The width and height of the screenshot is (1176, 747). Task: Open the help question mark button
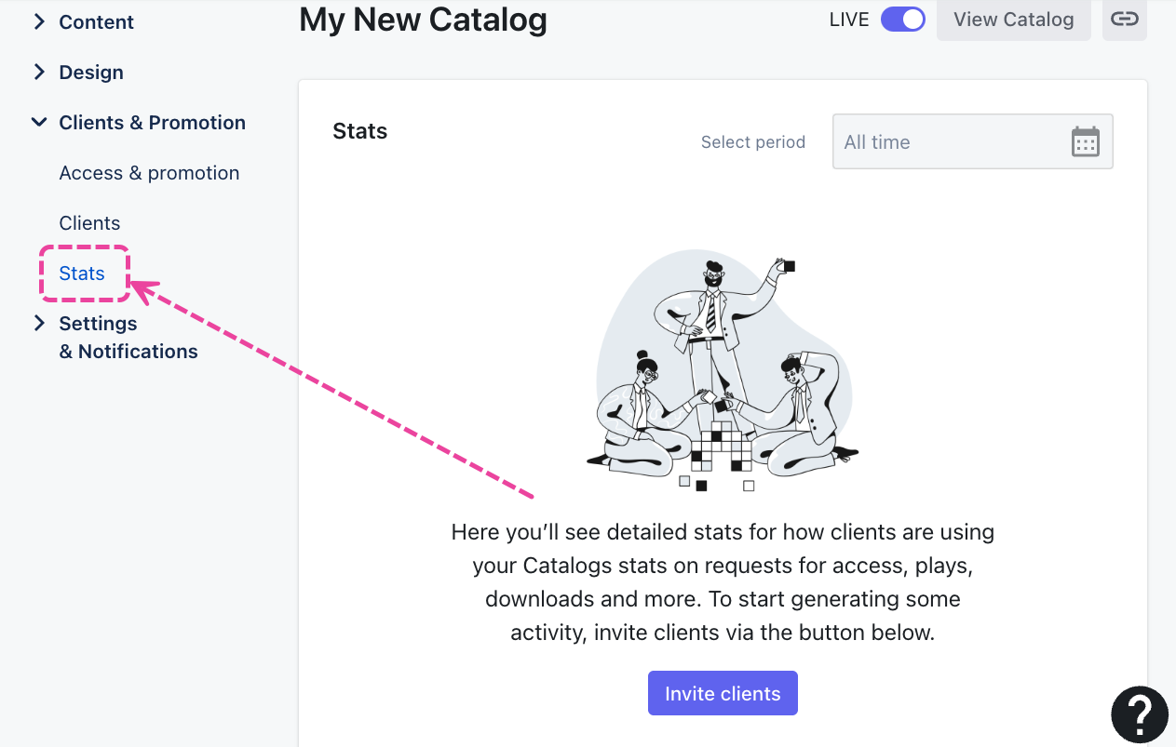(x=1140, y=714)
